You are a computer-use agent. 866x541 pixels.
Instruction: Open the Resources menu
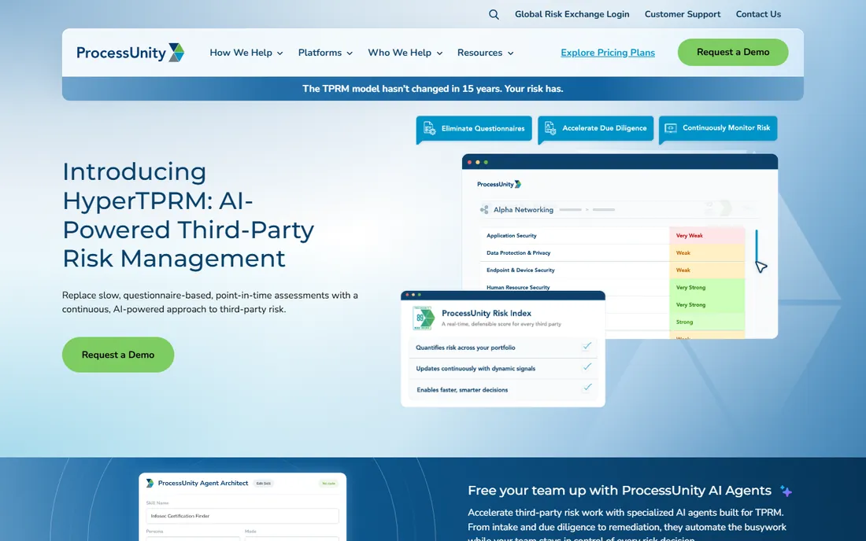[x=485, y=53]
